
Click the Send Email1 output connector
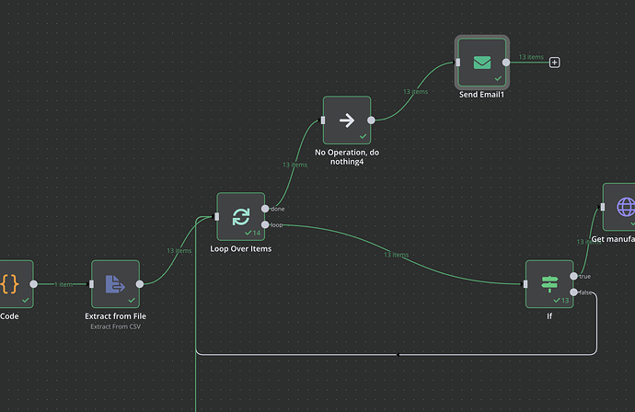click(x=506, y=63)
